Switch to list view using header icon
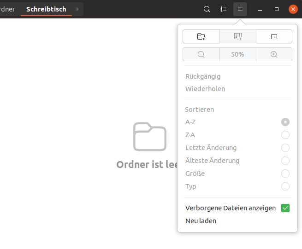Viewport: 302px width, 249px height. point(224,9)
